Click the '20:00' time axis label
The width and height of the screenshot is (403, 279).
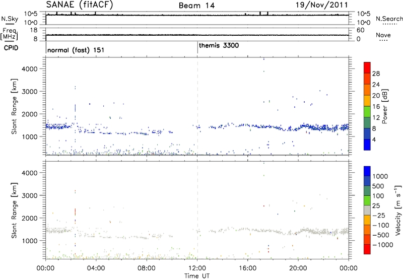[298, 268]
